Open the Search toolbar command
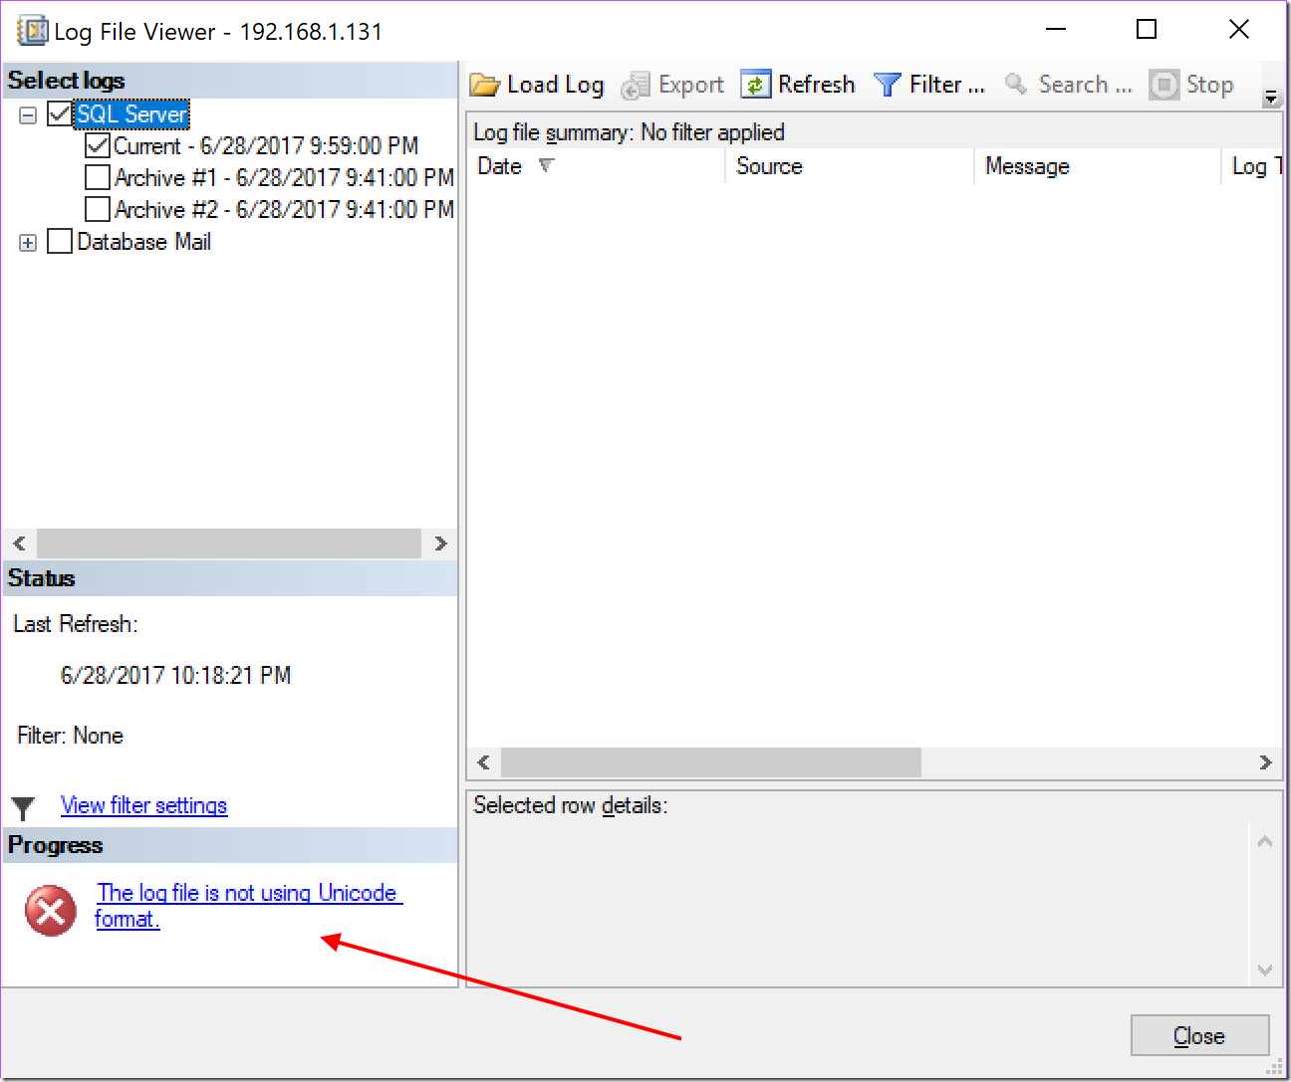The height and width of the screenshot is (1082, 1291). tap(1068, 85)
